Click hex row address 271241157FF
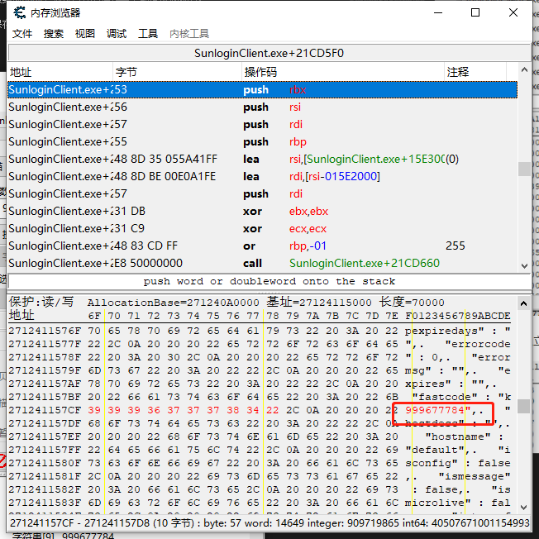The height and width of the screenshot is (539, 539). pyautogui.click(x=45, y=450)
